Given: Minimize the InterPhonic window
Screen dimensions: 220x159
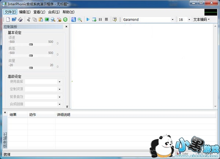Looking at the screenshot, I should tap(194, 3).
